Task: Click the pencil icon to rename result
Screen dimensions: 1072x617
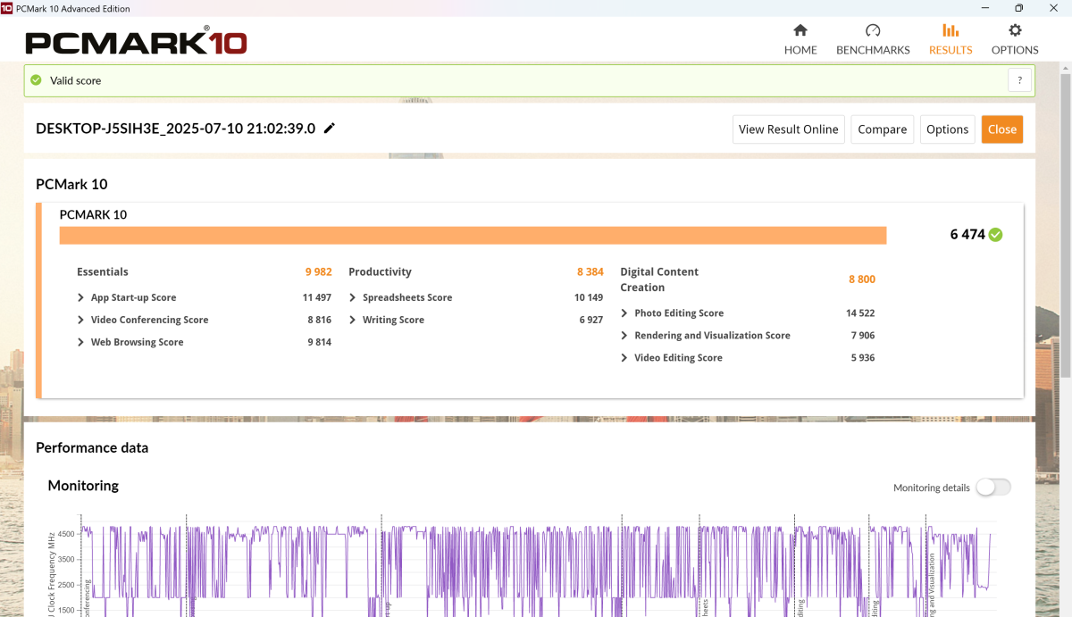Action: pyautogui.click(x=329, y=129)
